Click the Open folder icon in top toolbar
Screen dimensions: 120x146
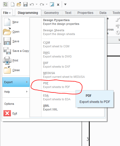pyautogui.click(x=19, y=4)
